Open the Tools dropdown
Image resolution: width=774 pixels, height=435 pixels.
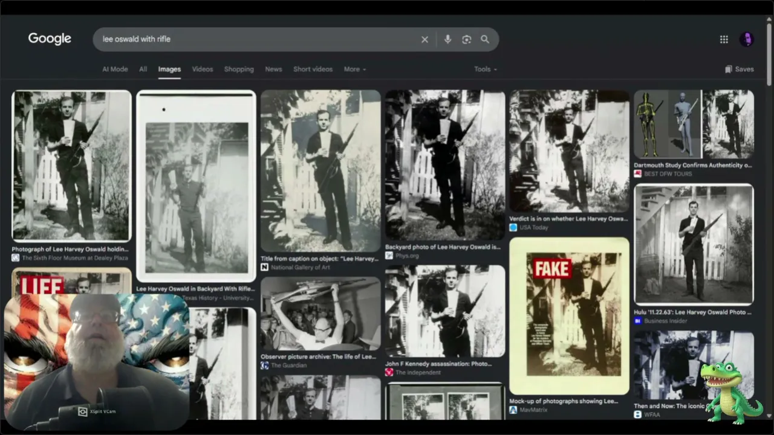(x=486, y=69)
